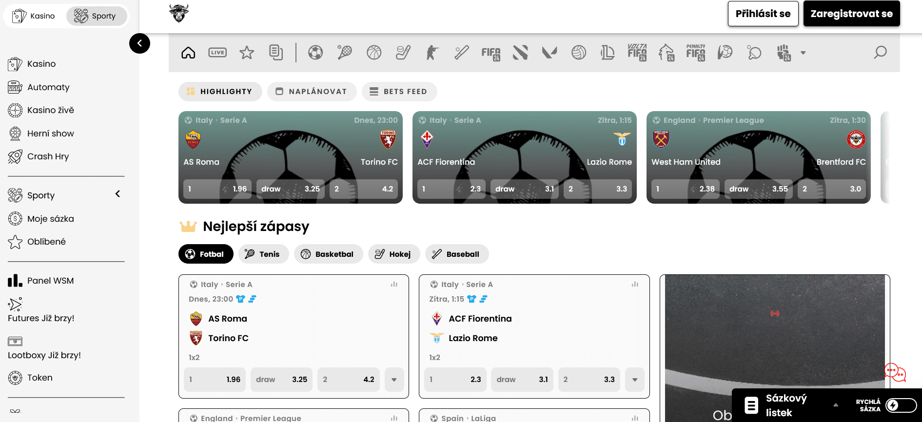Select the Penalty FIFA 24 icon
The height and width of the screenshot is (422, 922).
696,53
